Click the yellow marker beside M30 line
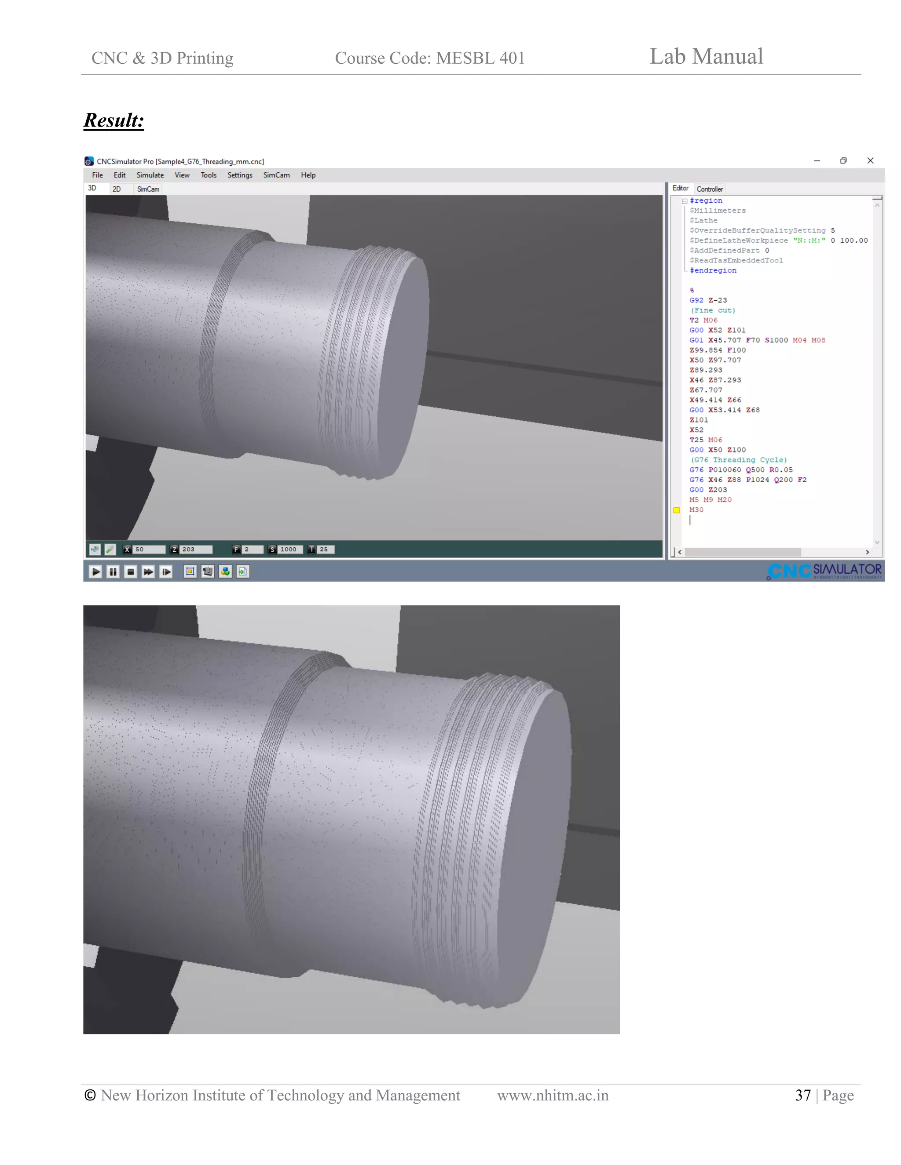Screen dimensions: 901x1165 (x=676, y=510)
